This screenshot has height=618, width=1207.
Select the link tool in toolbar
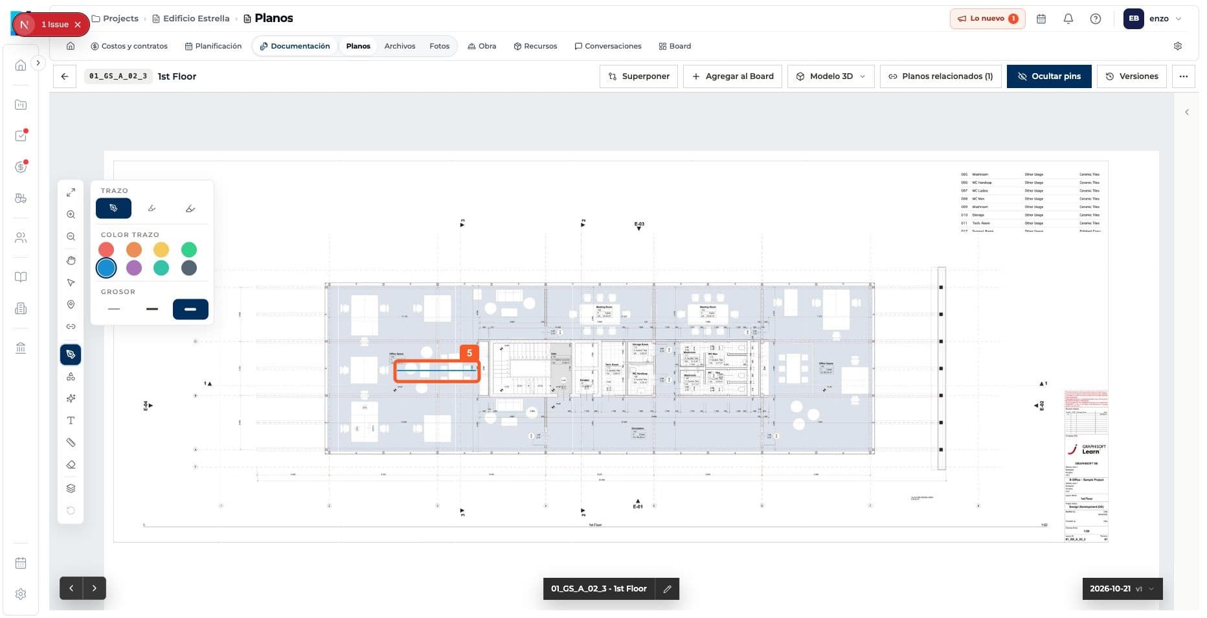pos(71,326)
